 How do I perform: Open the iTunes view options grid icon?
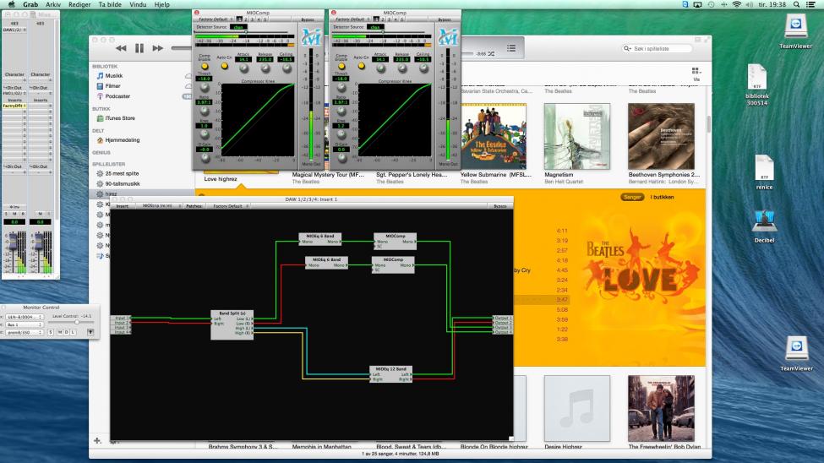(696, 71)
